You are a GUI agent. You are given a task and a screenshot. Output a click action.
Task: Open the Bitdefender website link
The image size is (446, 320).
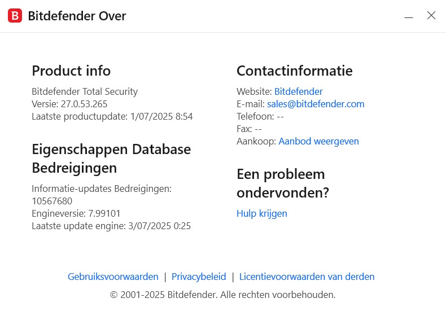click(299, 91)
